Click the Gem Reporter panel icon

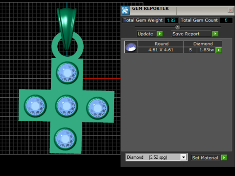125,10
